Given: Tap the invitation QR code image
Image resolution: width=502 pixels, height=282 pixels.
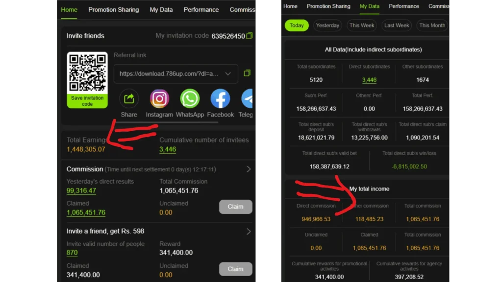Looking at the screenshot, I should [87, 73].
